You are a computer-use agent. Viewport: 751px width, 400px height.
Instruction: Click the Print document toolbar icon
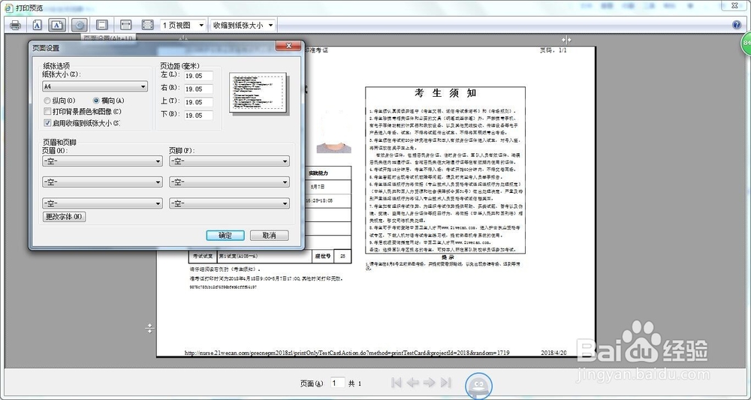15,26
